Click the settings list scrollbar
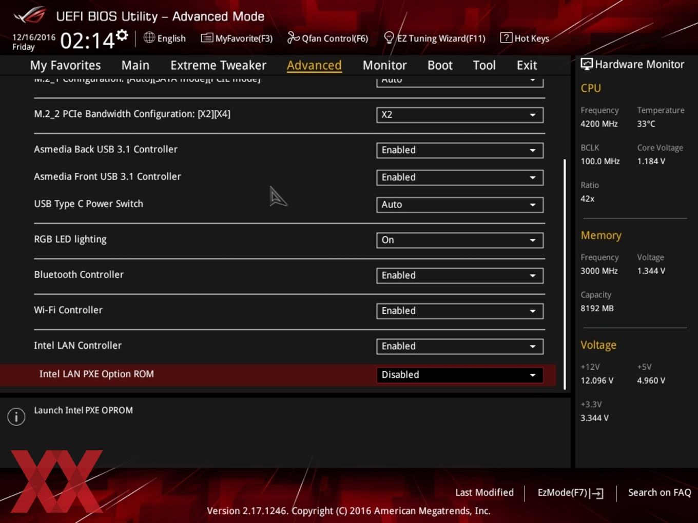The width and height of the screenshot is (698, 523). (565, 274)
